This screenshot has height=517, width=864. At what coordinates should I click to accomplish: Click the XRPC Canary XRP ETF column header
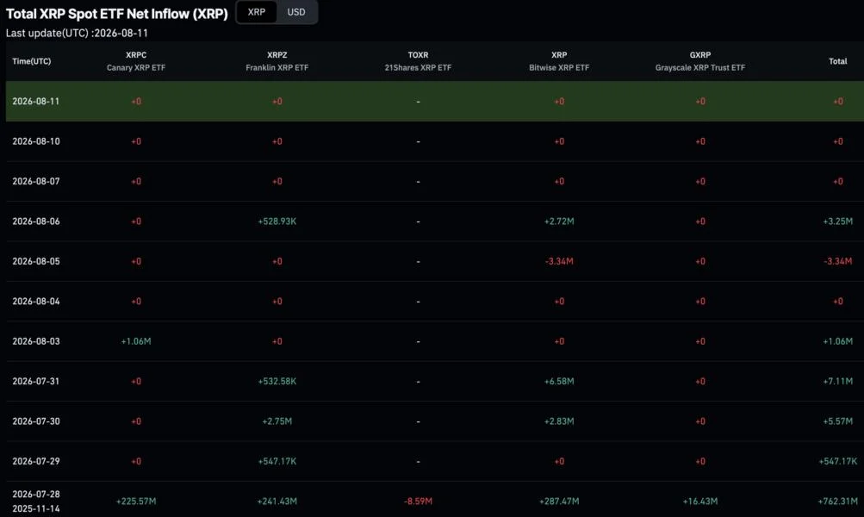coord(136,61)
